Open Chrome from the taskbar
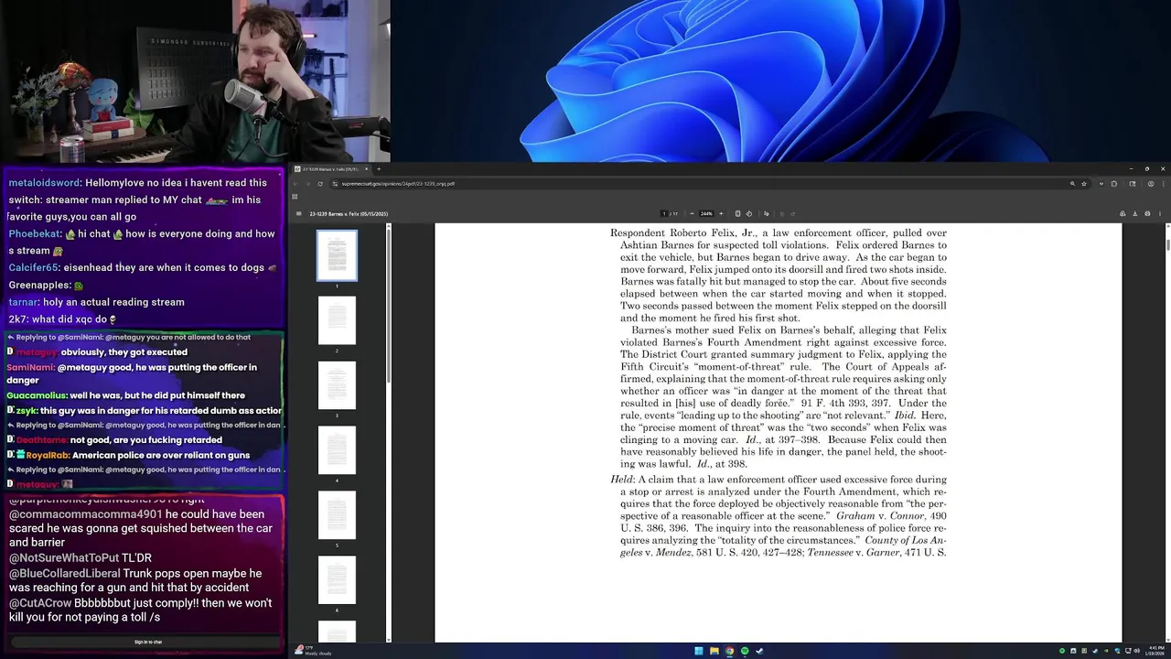Image resolution: width=1171 pixels, height=659 pixels. click(729, 651)
